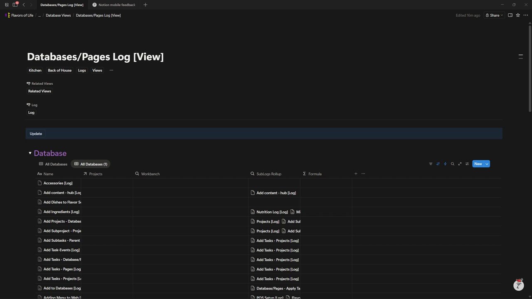Open the database sort icon

pos(438,164)
